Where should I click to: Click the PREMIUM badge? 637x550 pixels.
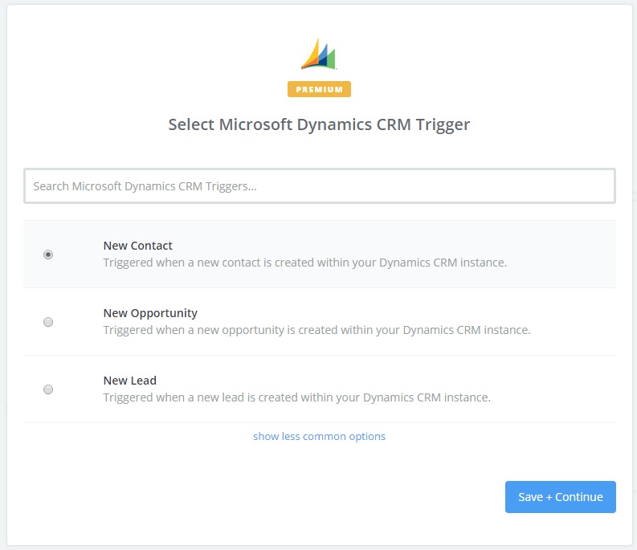coord(320,89)
